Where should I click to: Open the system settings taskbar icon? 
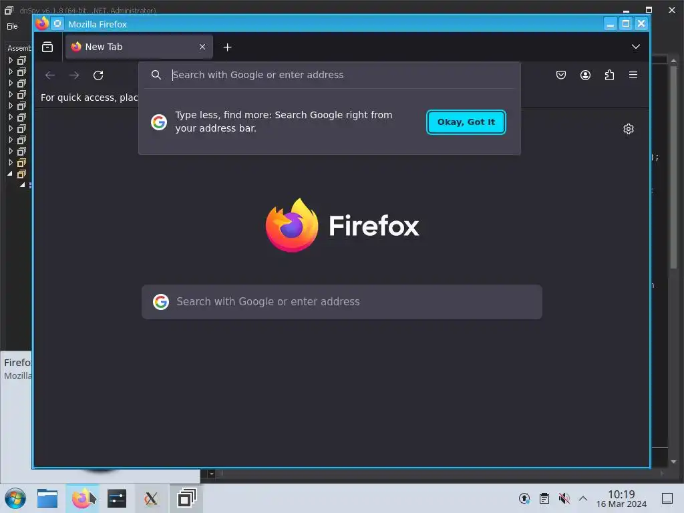[117, 498]
